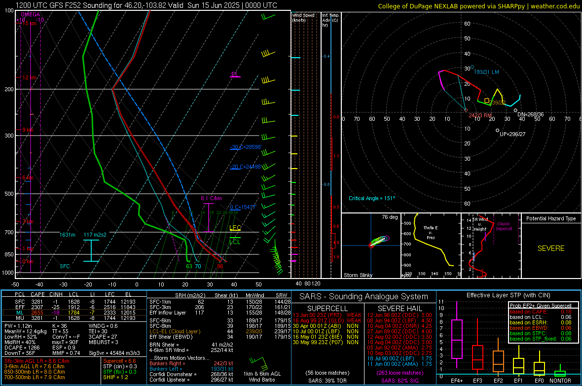Click the Corfidi downshear DN circle marker
582x386 pixels.
tap(515, 110)
